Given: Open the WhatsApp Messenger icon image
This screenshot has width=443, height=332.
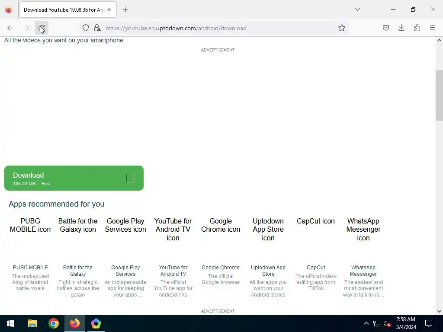Looking at the screenshot, I should 363,229.
